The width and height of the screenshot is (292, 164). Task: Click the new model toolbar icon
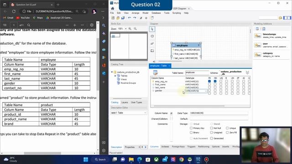(113, 18)
